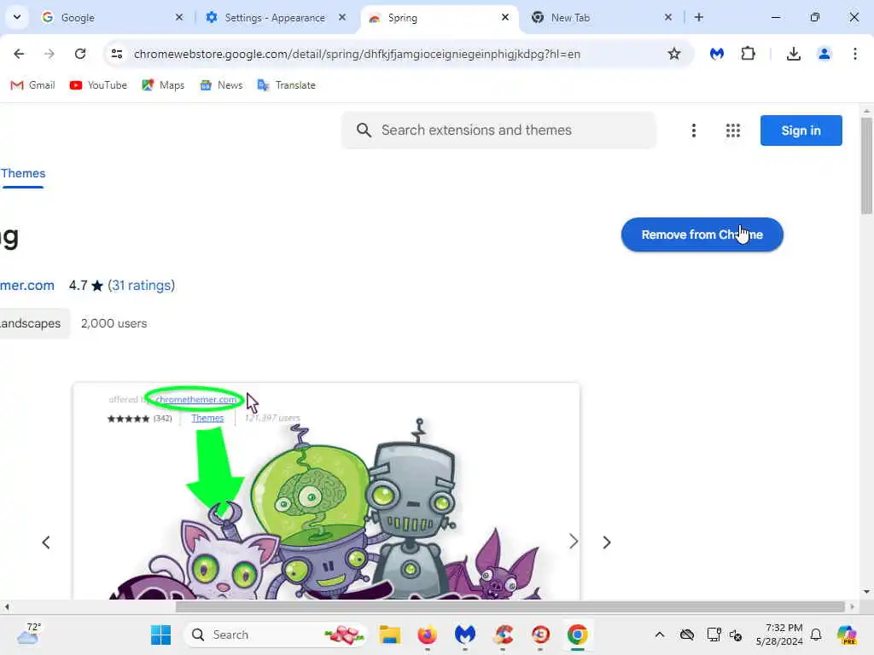Open Gmail bookmark
This screenshot has height=655, width=874.
click(x=33, y=85)
